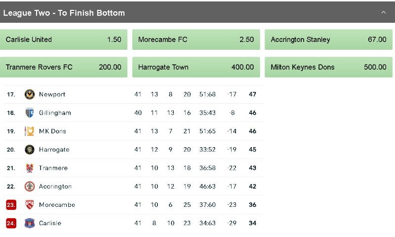
Task: Open the Newport team name in table
Action: point(52,94)
